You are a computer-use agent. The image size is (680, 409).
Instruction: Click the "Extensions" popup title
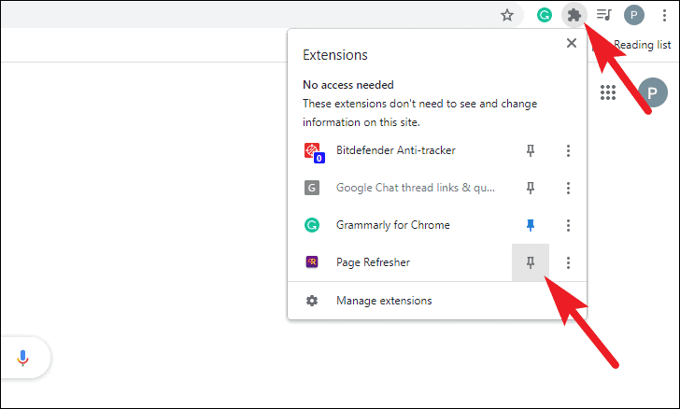335,55
